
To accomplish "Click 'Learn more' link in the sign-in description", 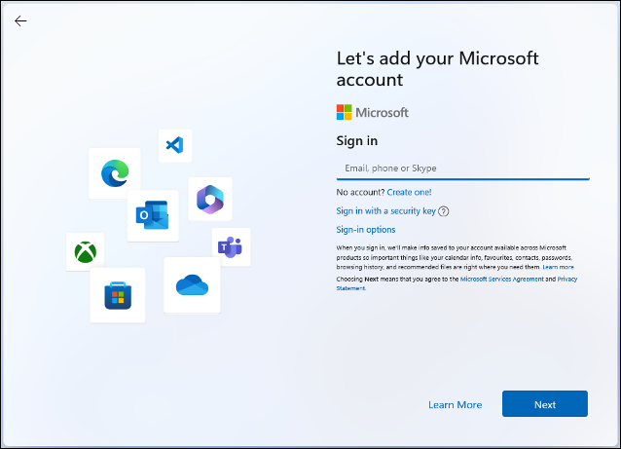I will pyautogui.click(x=558, y=267).
